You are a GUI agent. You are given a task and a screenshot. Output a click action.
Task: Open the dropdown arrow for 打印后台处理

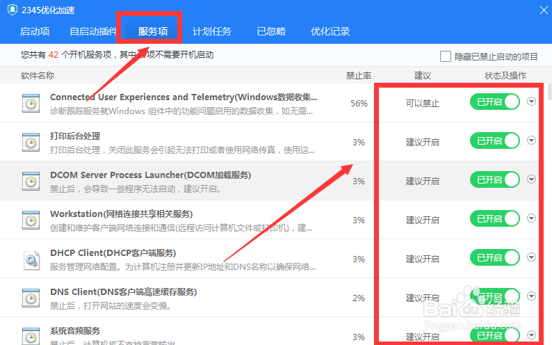(x=532, y=141)
